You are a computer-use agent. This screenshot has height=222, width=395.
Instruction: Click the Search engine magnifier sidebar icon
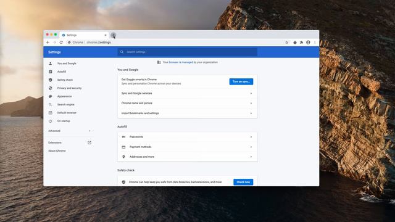tap(51, 104)
